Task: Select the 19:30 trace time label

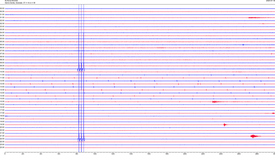Action: pos(2,124)
